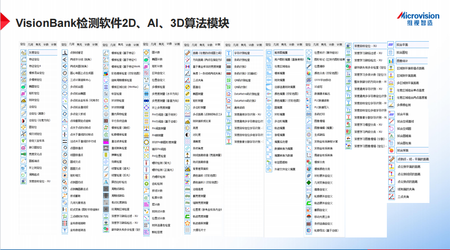Screen dimensions: 450x250
Task: Select the 外部文件定义掩膜 entry
Action: pos(284,169)
